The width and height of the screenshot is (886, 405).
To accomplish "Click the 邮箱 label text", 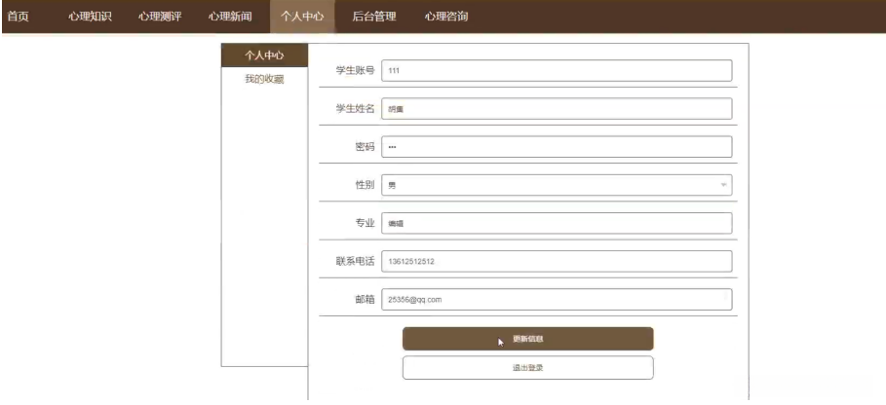I will tap(365, 300).
